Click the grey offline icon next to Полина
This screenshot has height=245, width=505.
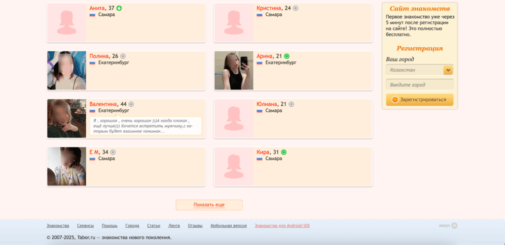(x=123, y=56)
